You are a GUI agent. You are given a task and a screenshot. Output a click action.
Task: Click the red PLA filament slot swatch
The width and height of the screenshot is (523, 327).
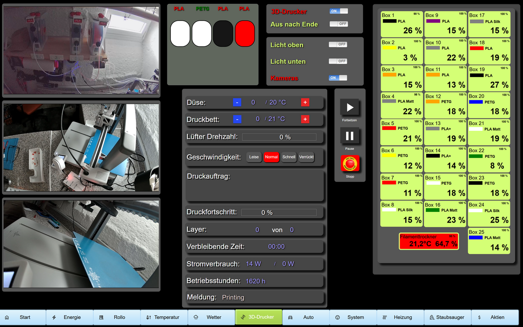click(245, 33)
